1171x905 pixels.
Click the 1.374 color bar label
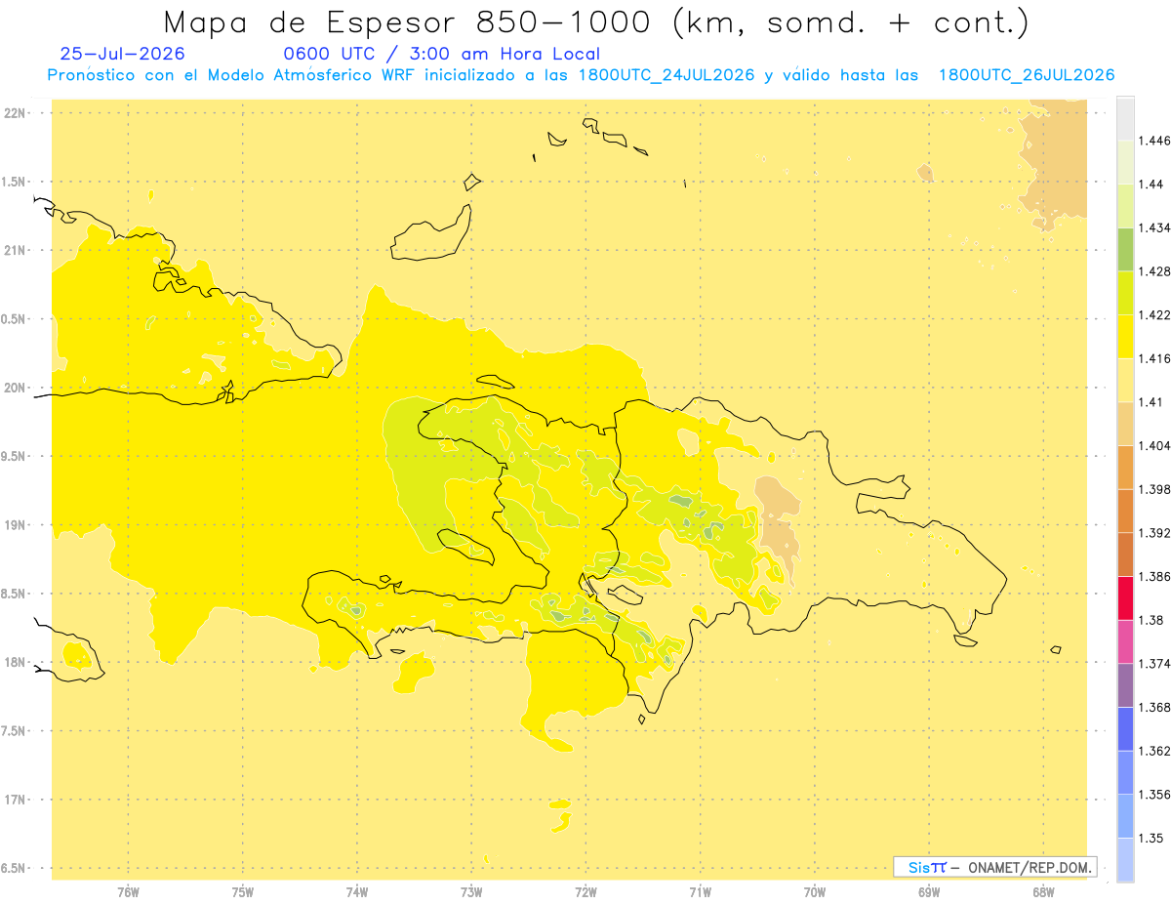tap(1154, 664)
